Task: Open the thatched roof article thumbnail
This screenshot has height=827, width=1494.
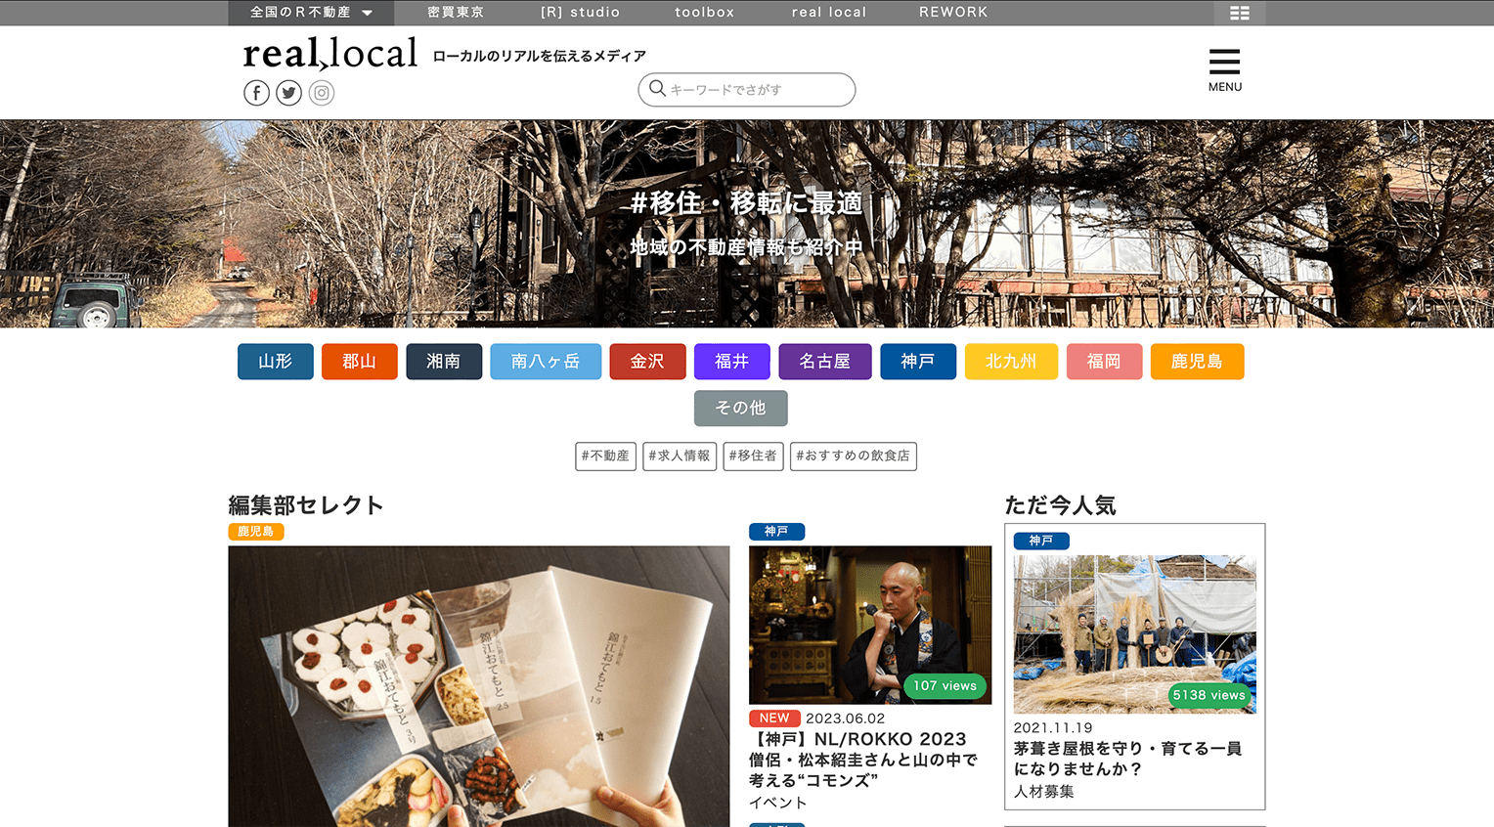Action: (1135, 634)
